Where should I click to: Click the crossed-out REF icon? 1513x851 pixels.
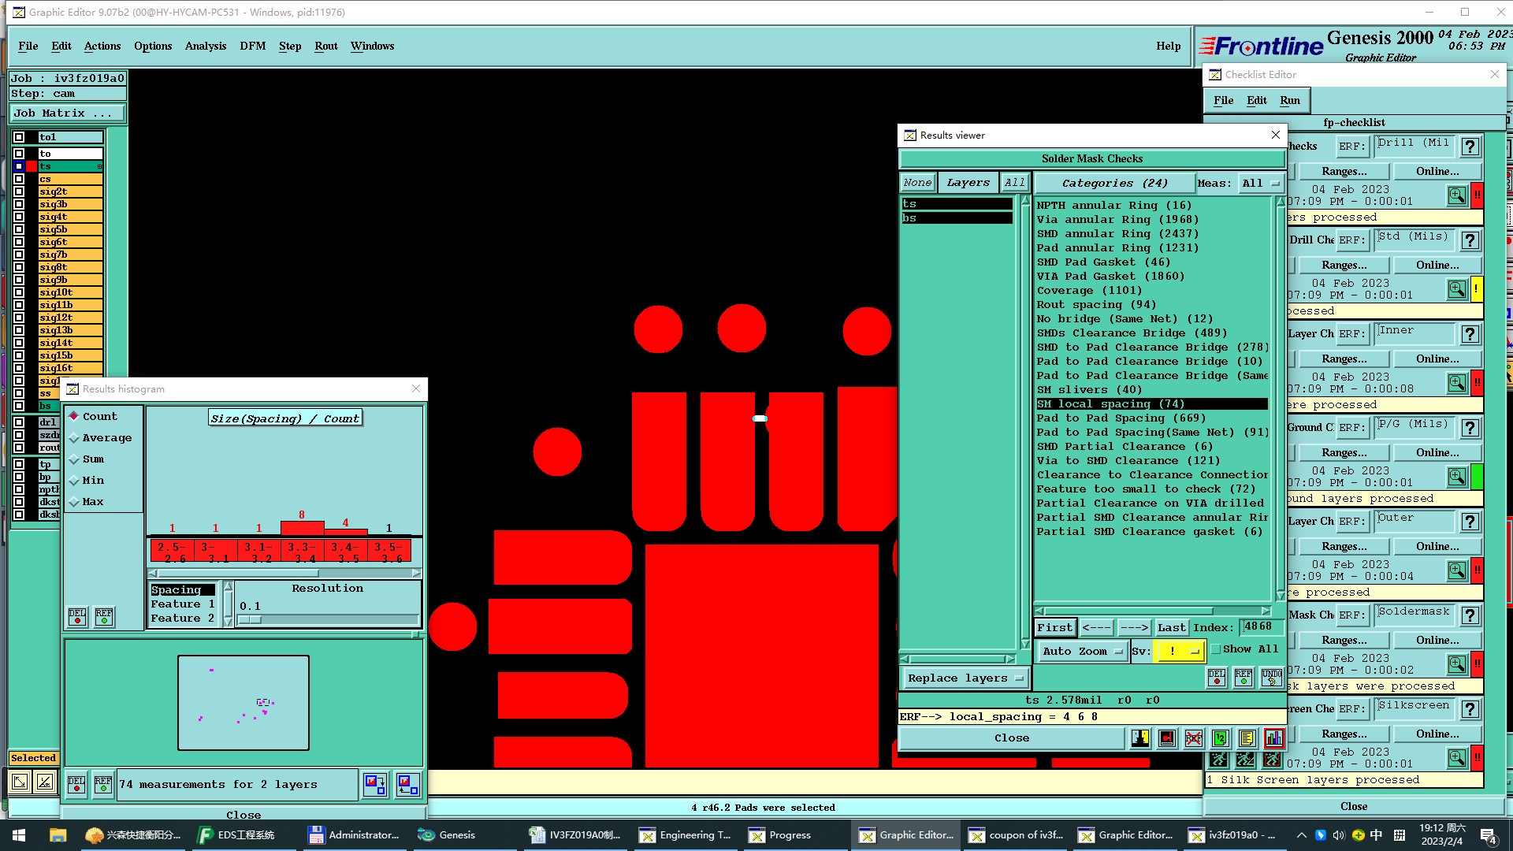point(1194,738)
